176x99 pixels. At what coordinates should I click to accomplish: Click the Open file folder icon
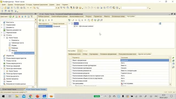5,8
